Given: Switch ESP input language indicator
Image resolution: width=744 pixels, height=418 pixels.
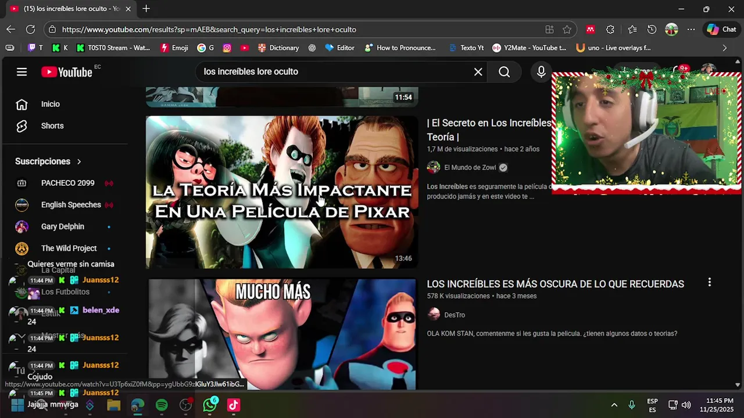Looking at the screenshot, I should point(652,405).
